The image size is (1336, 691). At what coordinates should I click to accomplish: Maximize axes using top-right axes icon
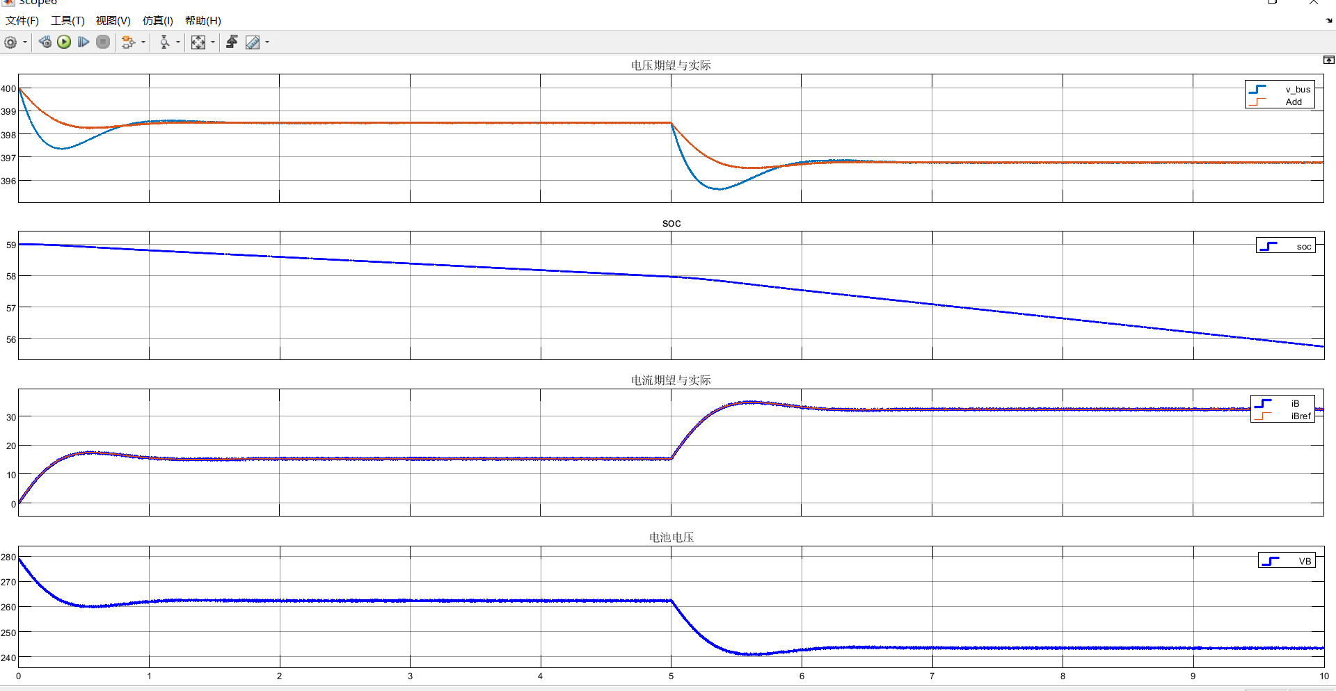1329,60
